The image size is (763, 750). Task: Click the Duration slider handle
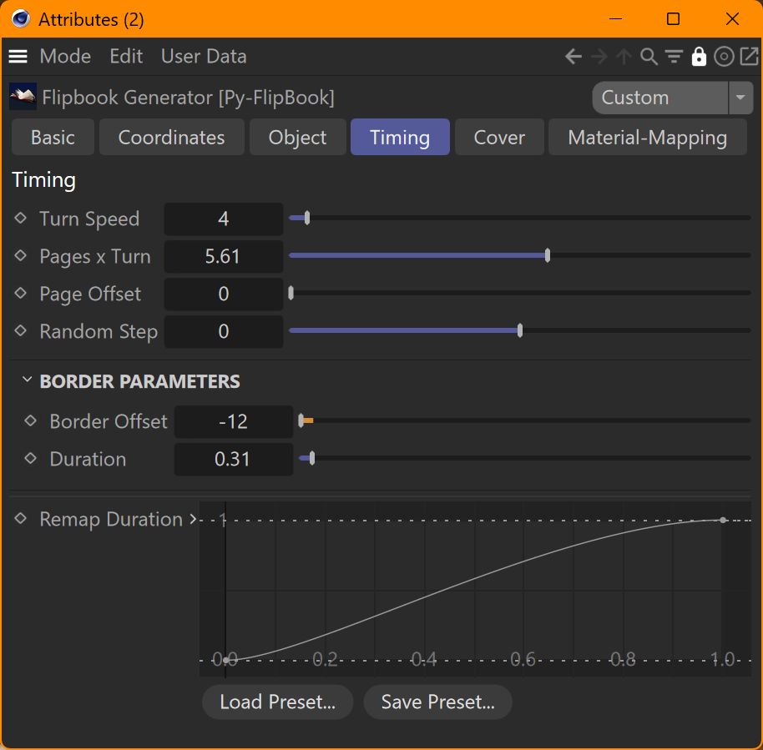312,458
